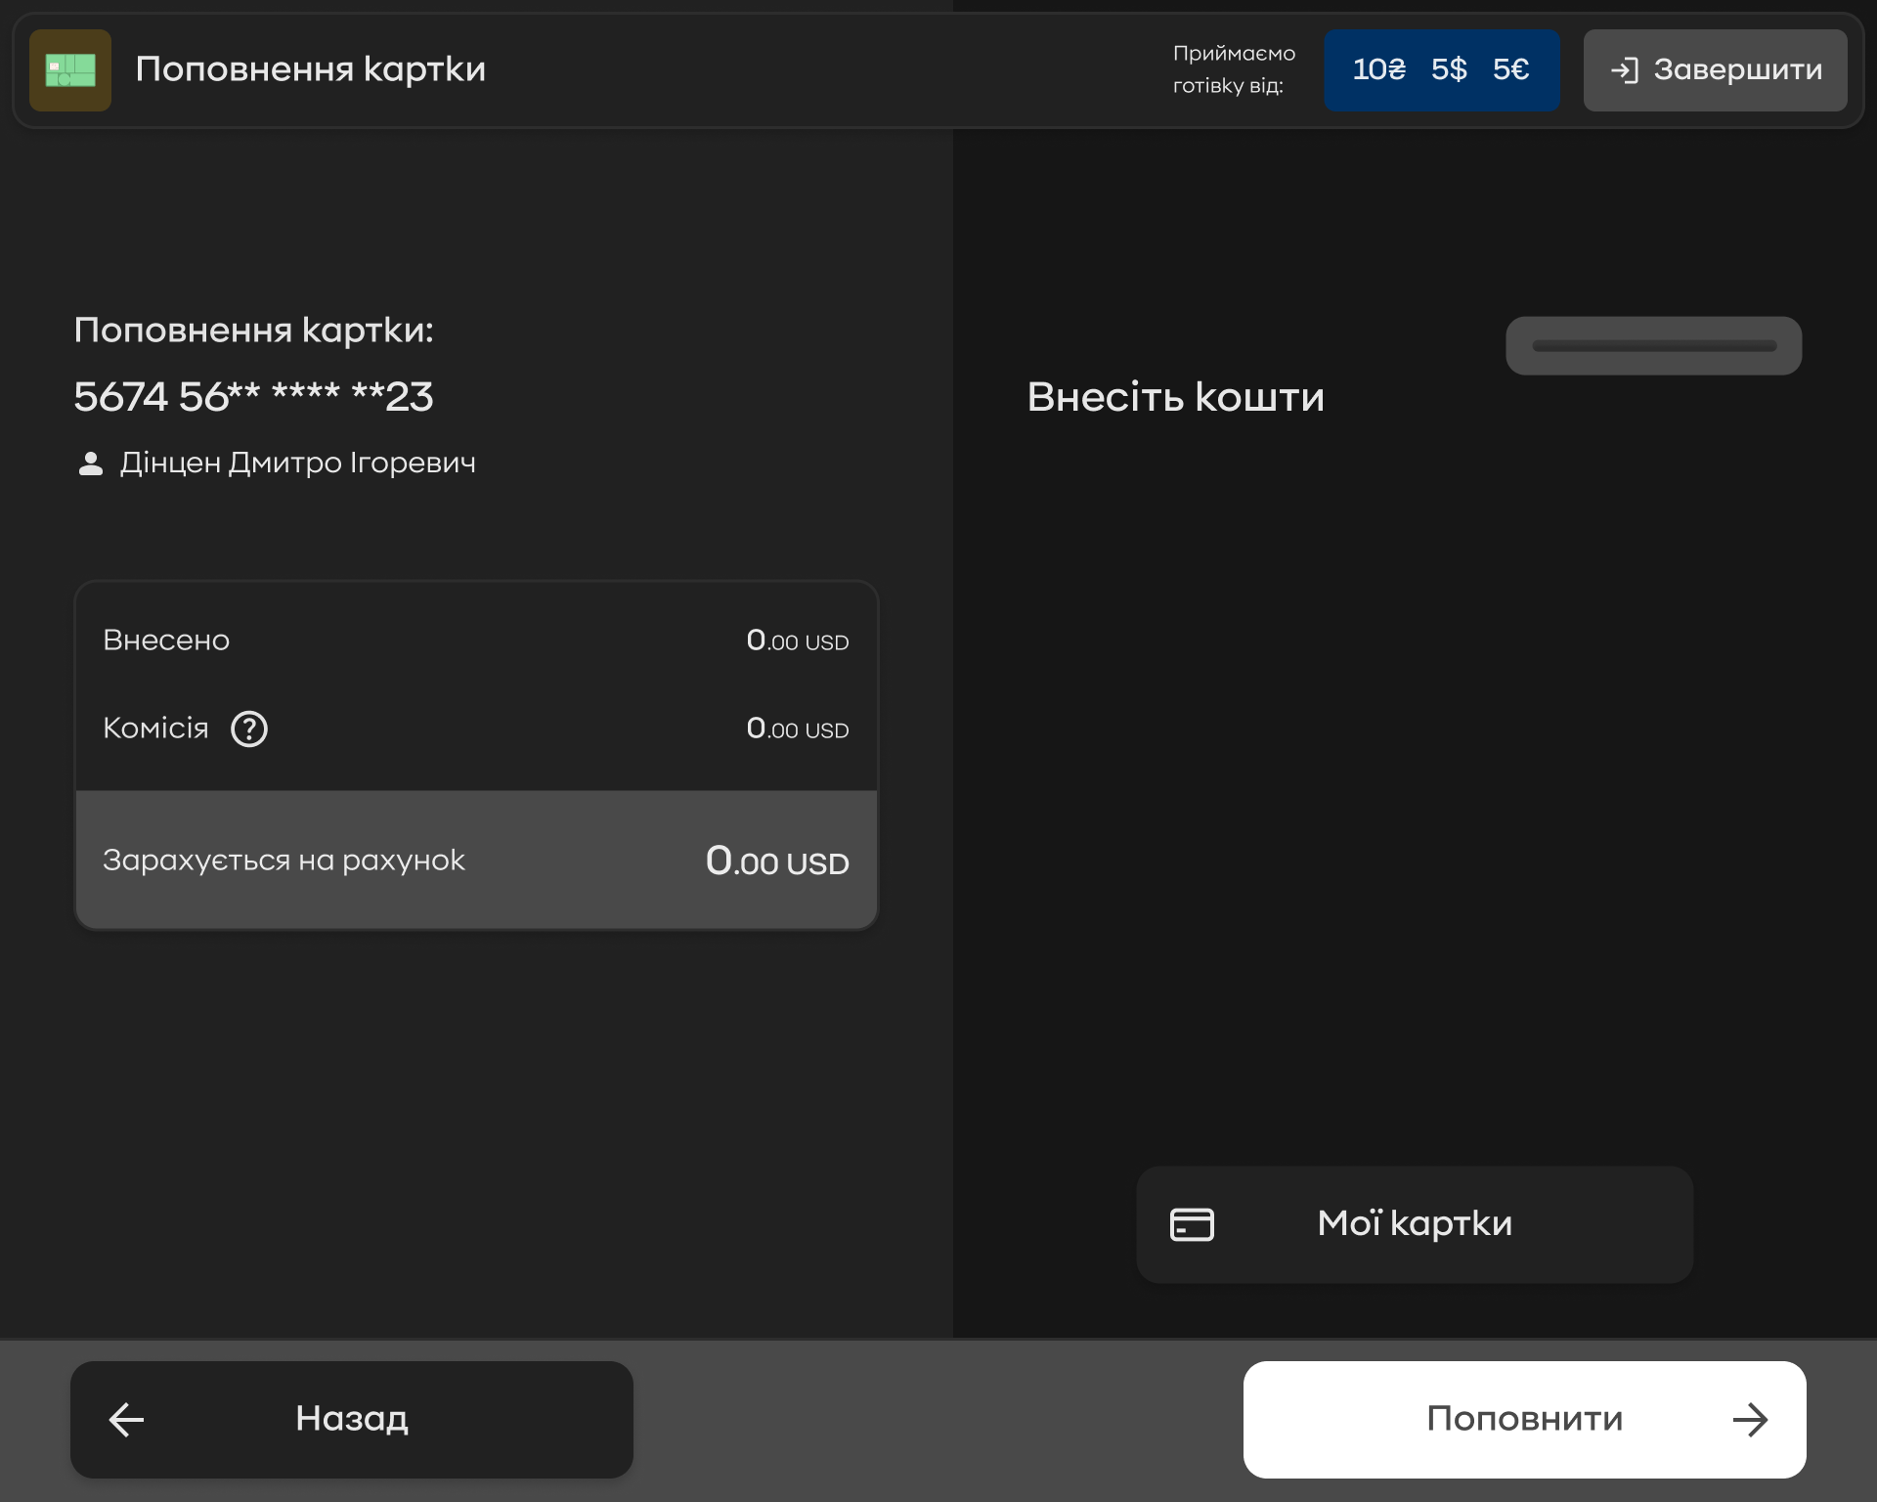The width and height of the screenshot is (1877, 1502).
Task: Confirm top-up with the Поповнити button
Action: (1524, 1420)
